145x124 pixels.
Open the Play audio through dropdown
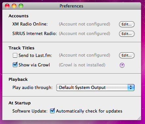[95, 87]
